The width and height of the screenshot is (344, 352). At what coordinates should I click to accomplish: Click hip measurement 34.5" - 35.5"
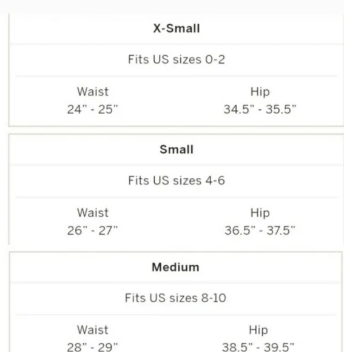coord(260,110)
